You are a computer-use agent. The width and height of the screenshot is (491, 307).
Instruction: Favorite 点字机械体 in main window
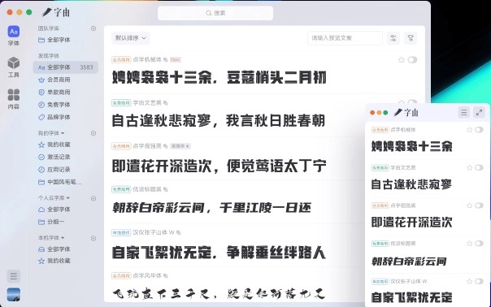click(x=401, y=60)
